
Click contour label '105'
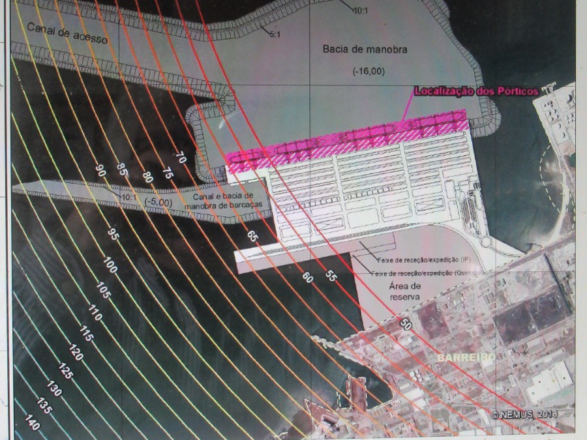click(103, 290)
